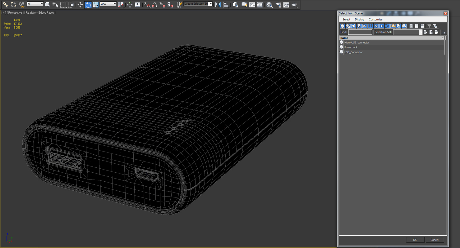The image size is (460, 248).
Task: Open the Schematic View icon
Action: [260, 5]
